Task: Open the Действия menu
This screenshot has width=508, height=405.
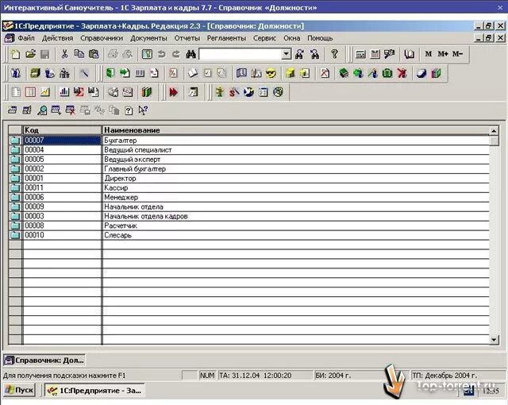Action: point(58,38)
